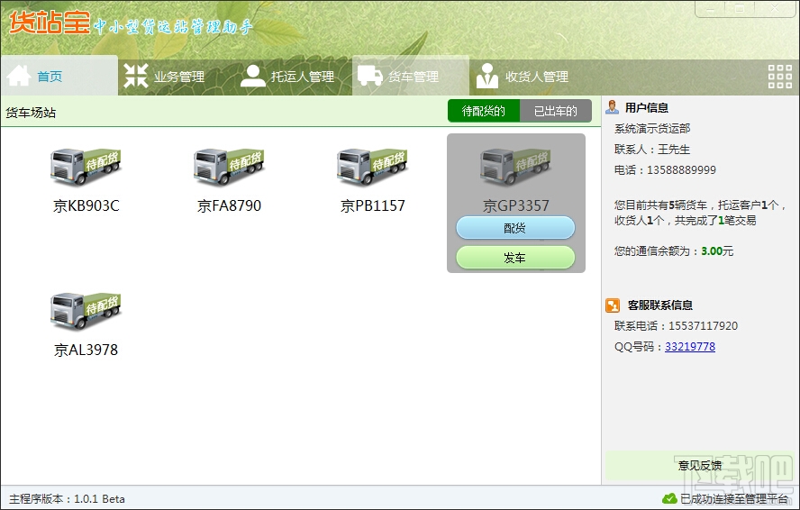This screenshot has height=510, width=800.
Task: Click the truck icon for 货车管理
Action: pos(370,76)
